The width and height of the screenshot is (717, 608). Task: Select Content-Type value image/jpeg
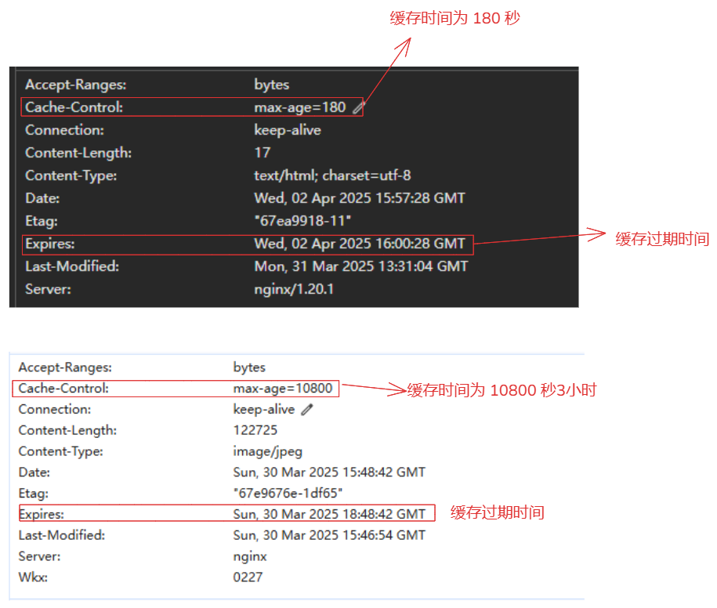[x=268, y=451]
